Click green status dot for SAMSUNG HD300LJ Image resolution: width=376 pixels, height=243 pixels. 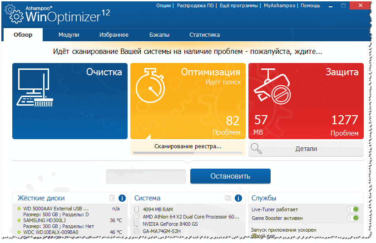click(19, 220)
